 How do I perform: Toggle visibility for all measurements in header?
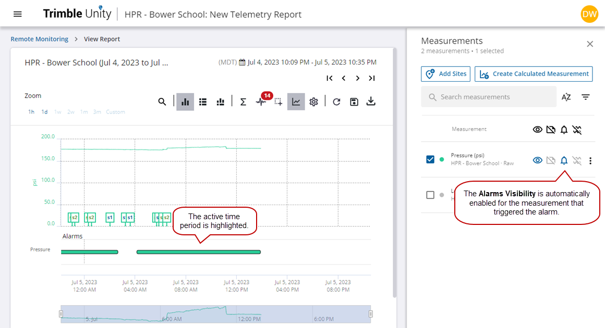point(538,130)
